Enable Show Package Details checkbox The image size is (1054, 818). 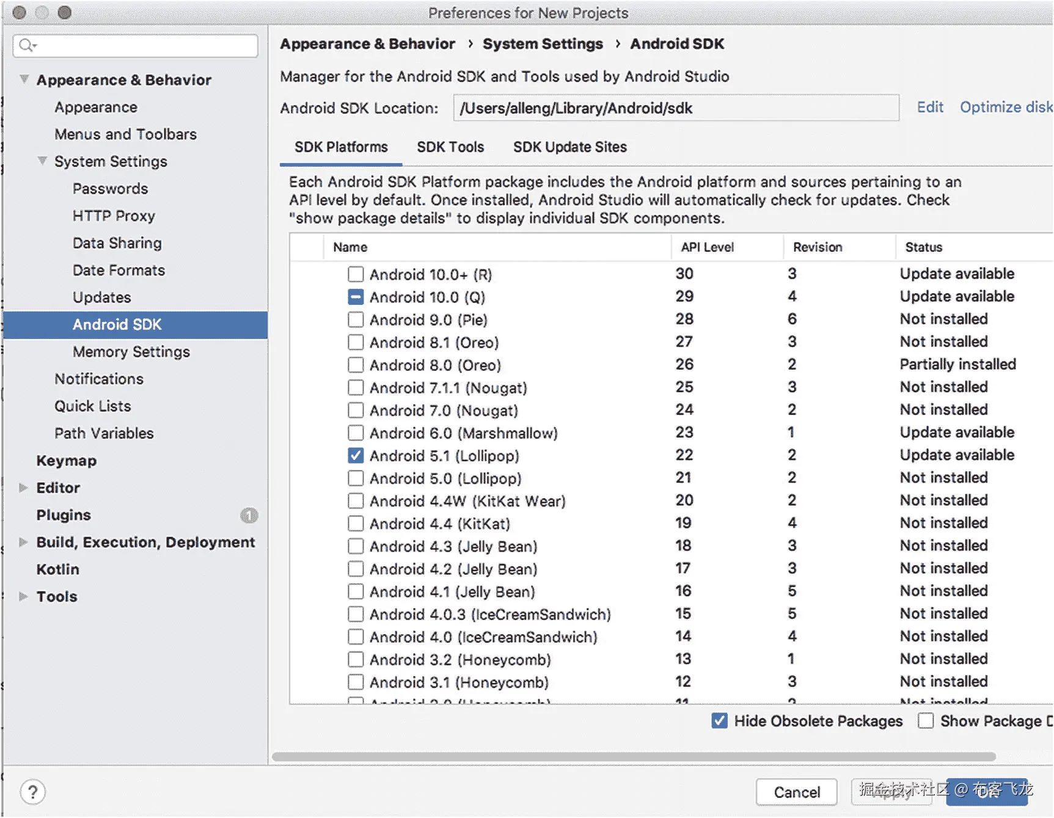926,721
